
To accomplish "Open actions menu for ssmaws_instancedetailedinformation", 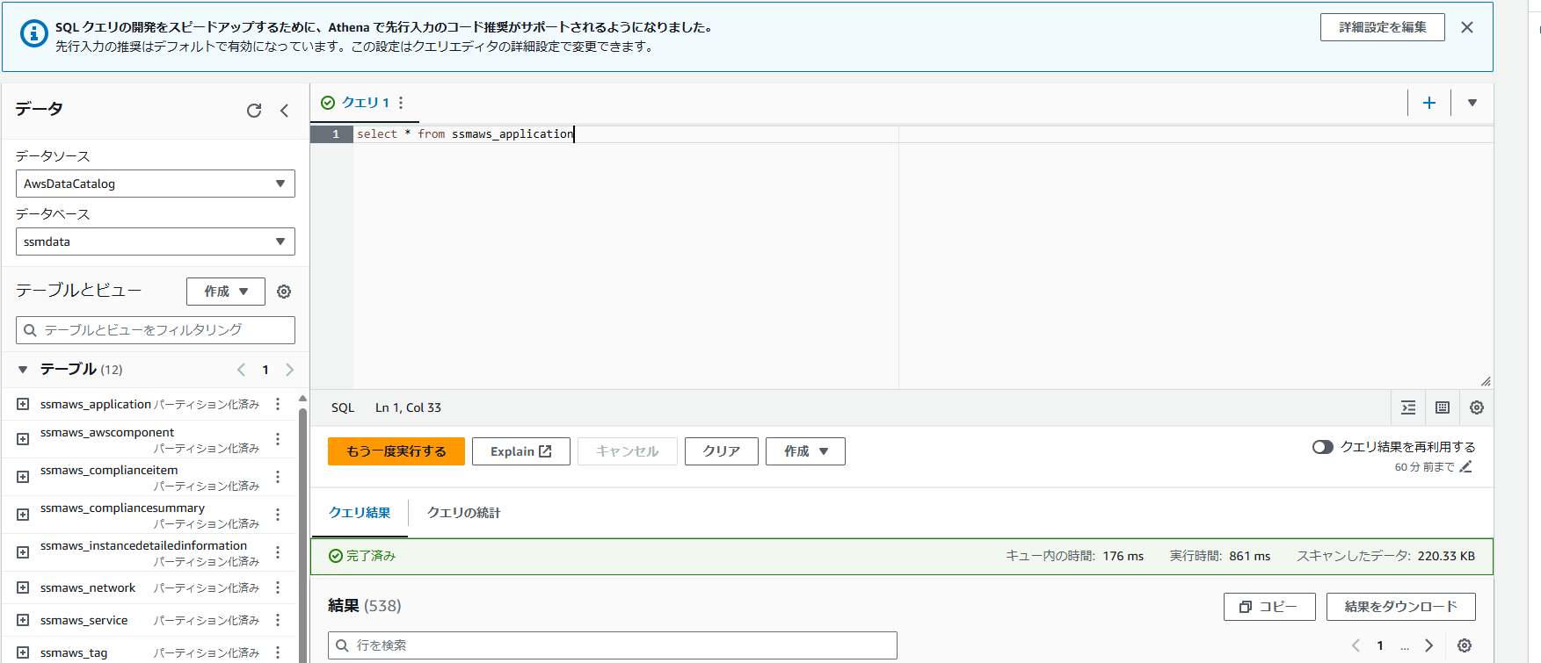I will point(278,552).
